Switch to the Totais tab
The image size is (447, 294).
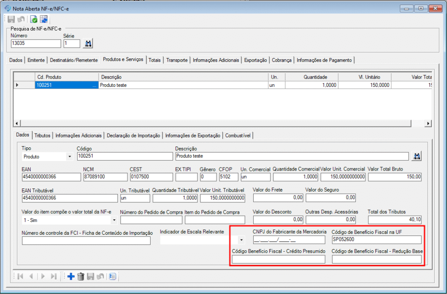[155, 60]
